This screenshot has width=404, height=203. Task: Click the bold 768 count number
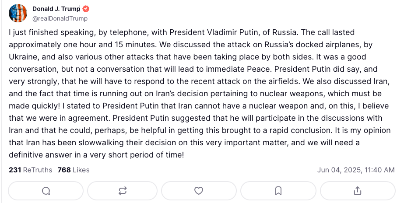pos(64,170)
